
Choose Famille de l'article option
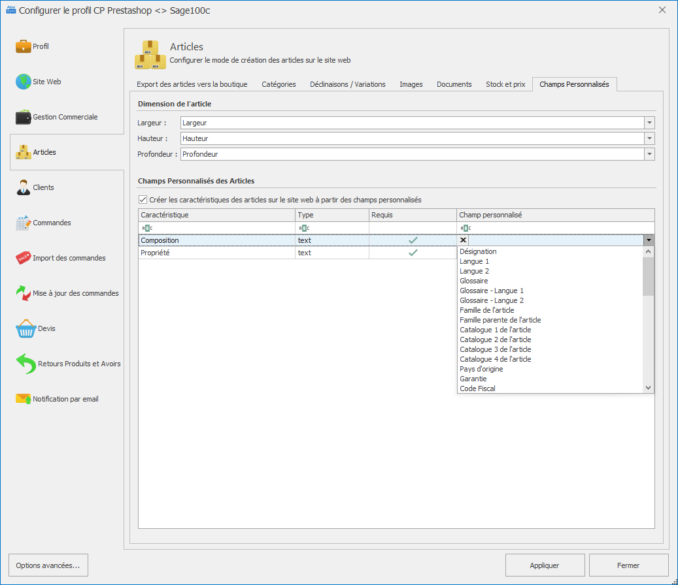click(550, 310)
